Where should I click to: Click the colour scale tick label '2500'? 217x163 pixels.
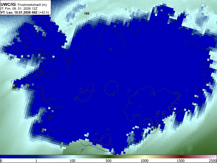[x=213, y=161]
